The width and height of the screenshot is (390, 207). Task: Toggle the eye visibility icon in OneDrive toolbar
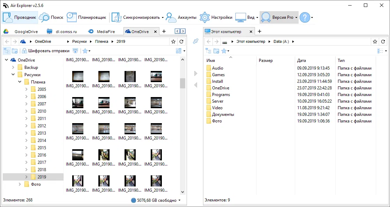point(75,51)
